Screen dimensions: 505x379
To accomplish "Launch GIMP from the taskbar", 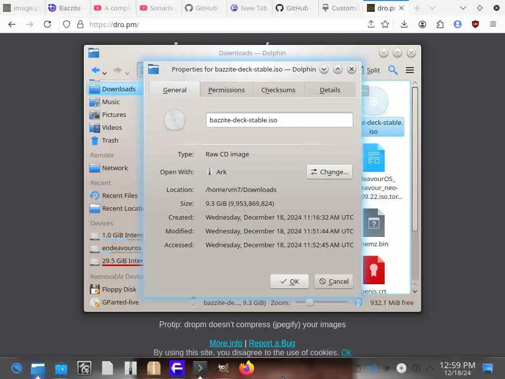I will pos(223,368).
